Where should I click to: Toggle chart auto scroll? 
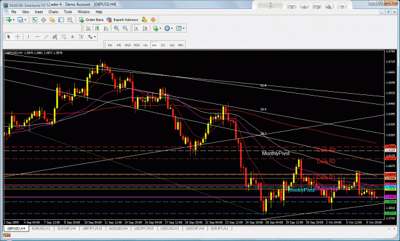point(136,29)
